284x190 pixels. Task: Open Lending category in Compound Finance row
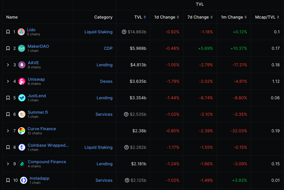click(105, 164)
